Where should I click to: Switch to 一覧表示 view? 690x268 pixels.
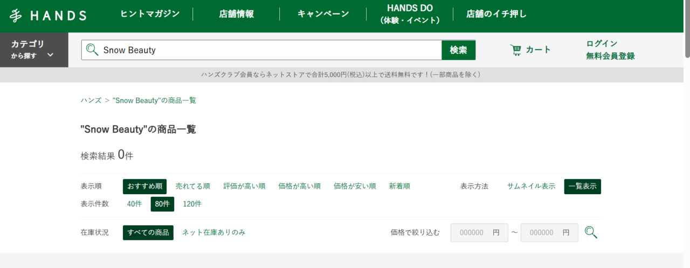pos(583,187)
